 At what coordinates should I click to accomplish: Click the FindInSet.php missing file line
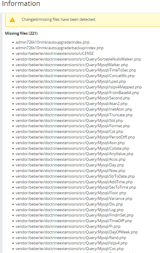75,215
